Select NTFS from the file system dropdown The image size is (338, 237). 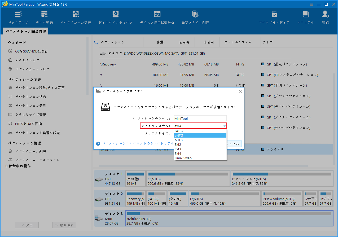click(178, 140)
